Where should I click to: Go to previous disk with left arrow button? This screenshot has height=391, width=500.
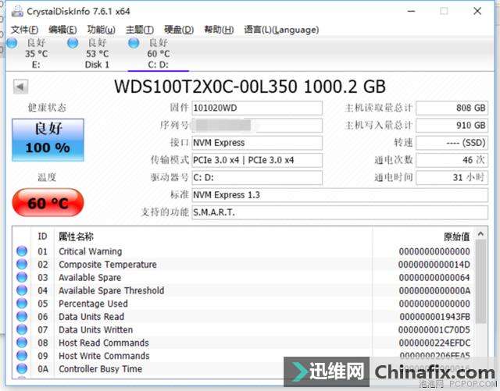[21, 87]
